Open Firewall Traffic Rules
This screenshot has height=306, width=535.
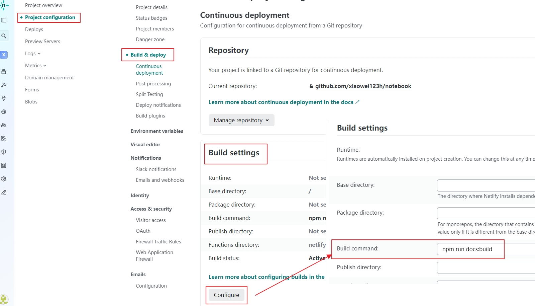pyautogui.click(x=158, y=242)
